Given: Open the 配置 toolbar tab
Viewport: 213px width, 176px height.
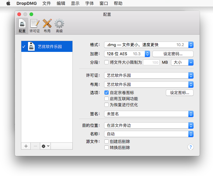Looking at the screenshot, I should pos(22,26).
